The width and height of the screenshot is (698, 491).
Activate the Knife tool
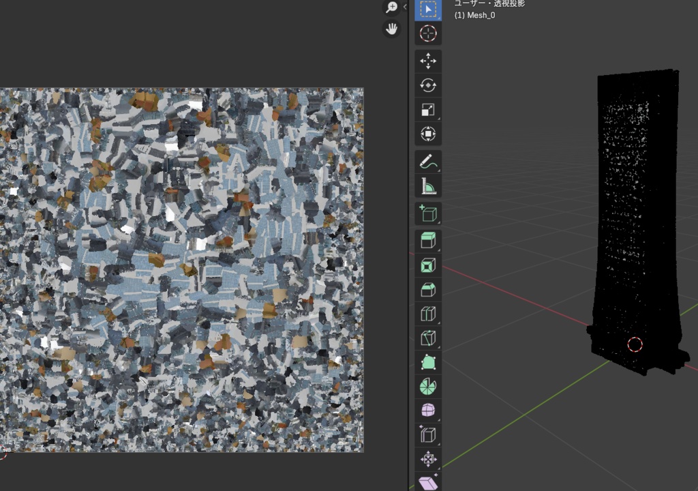click(428, 338)
